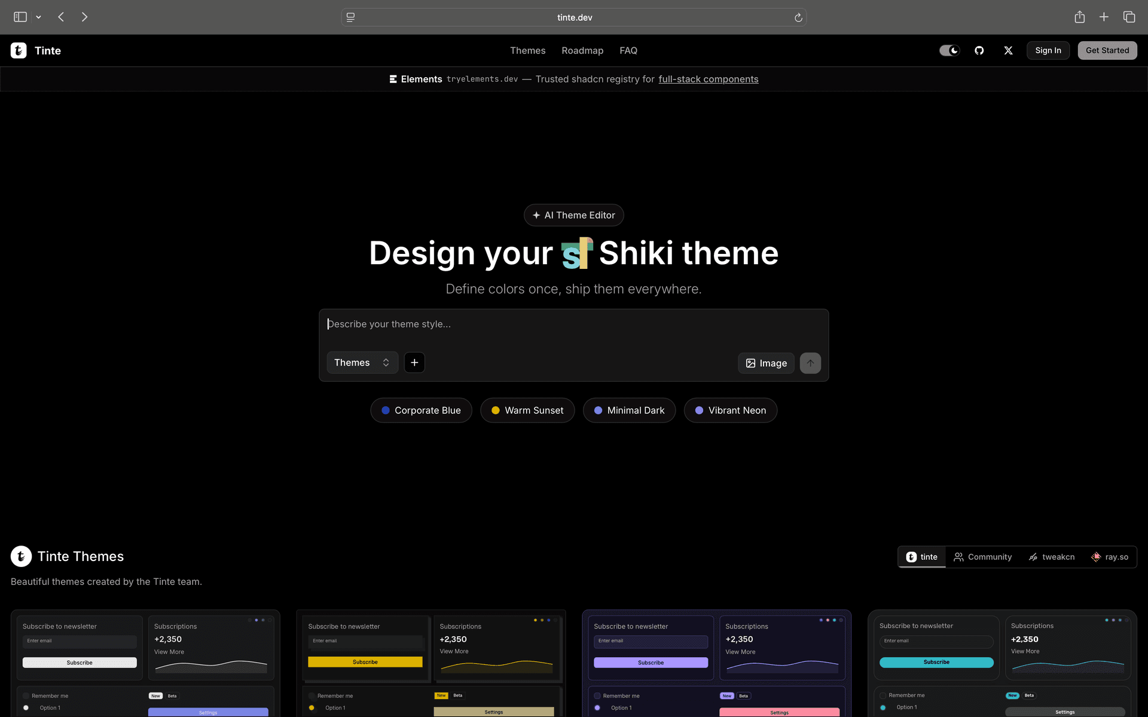Open the Roadmap nav item
The width and height of the screenshot is (1148, 717).
coord(582,50)
